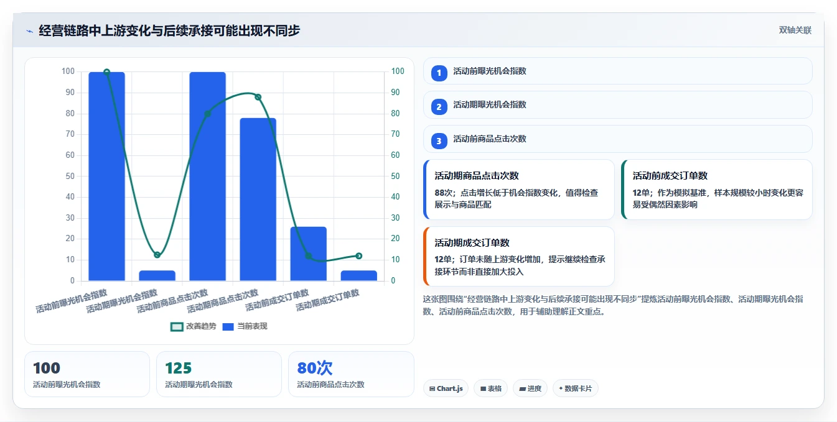This screenshot has width=837, height=422.
Task: Click the numbered badge 2 icon
Action: click(x=439, y=107)
